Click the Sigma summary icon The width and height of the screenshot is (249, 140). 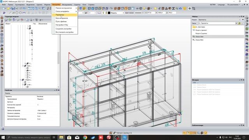[x=174, y=9]
